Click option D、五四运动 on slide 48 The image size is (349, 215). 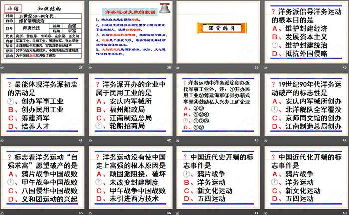[x=299, y=199]
